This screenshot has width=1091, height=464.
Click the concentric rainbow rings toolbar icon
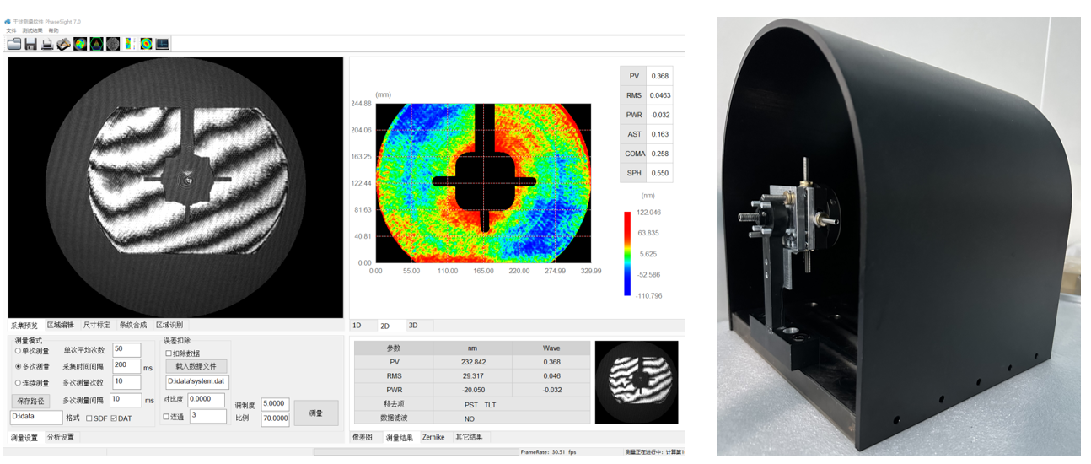click(146, 44)
